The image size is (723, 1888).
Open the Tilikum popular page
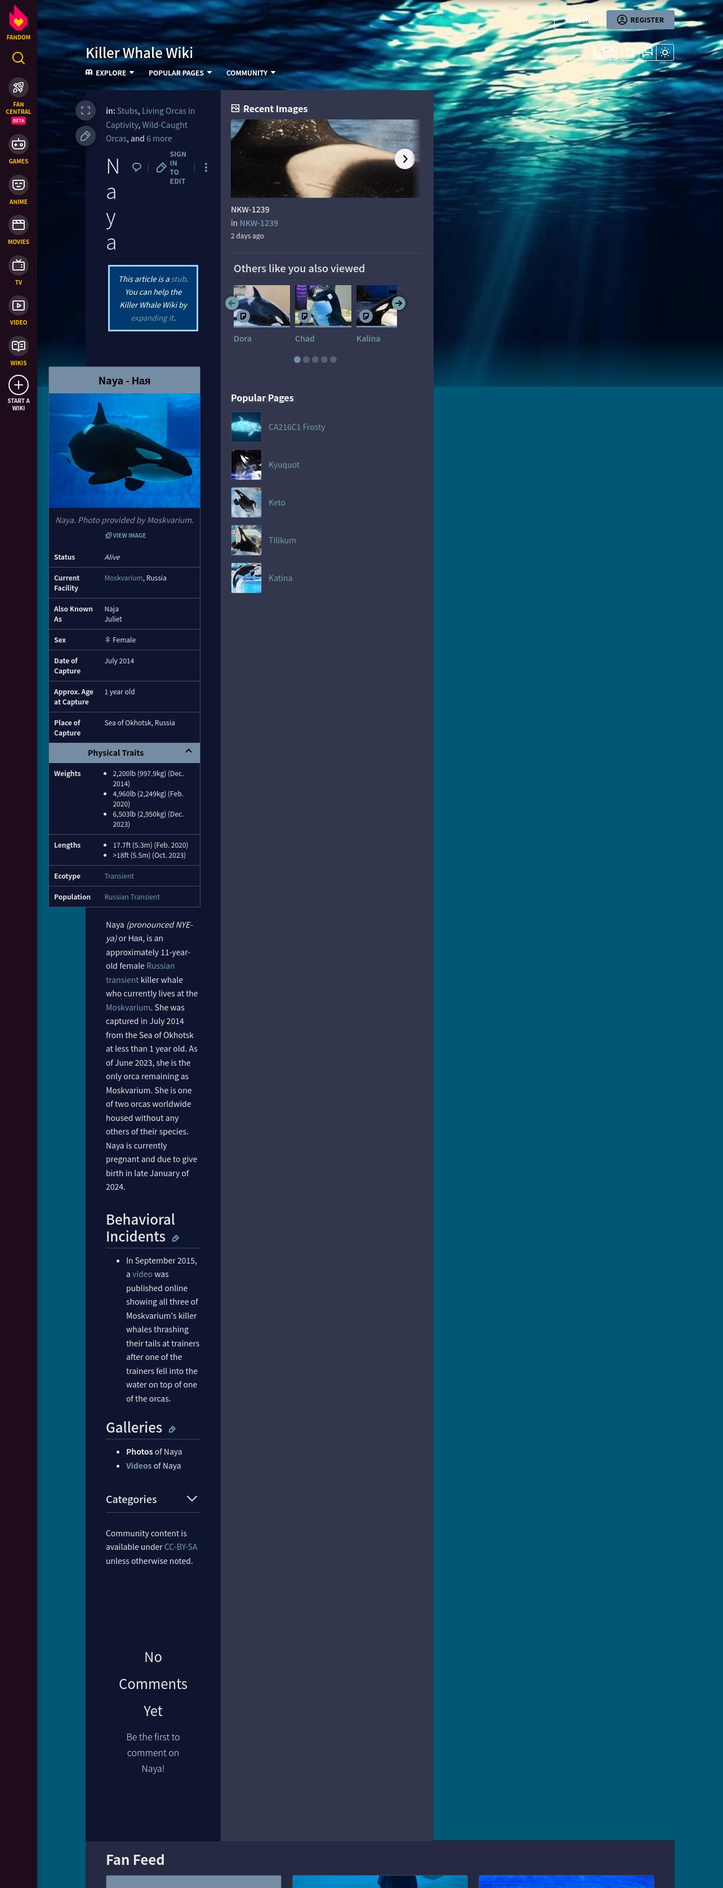pos(282,540)
